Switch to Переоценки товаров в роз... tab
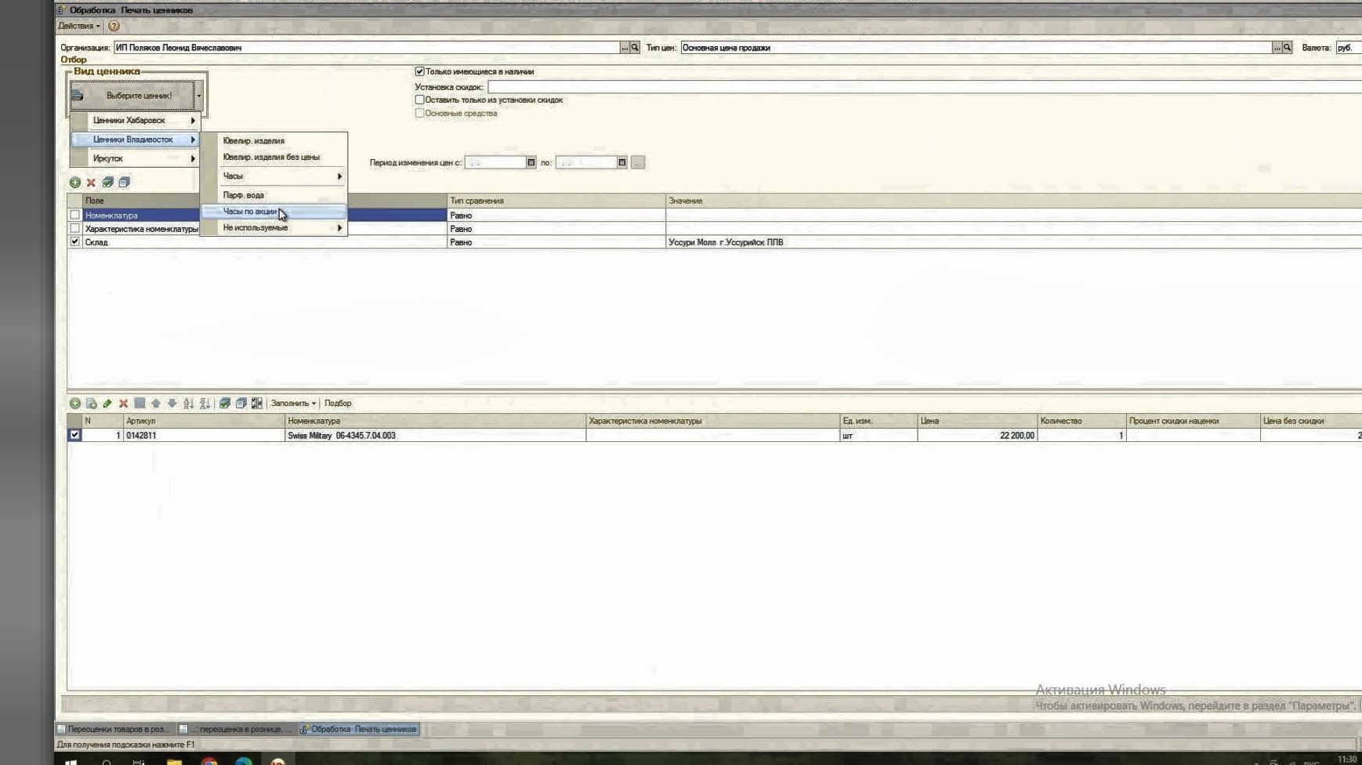The height and width of the screenshot is (765, 1362). pyautogui.click(x=114, y=730)
